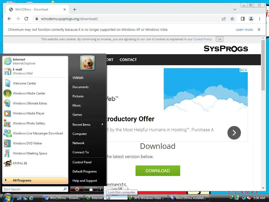This screenshot has height=202, width=269.
Task: Open Network from Start menu
Action: pyautogui.click(x=78, y=143)
